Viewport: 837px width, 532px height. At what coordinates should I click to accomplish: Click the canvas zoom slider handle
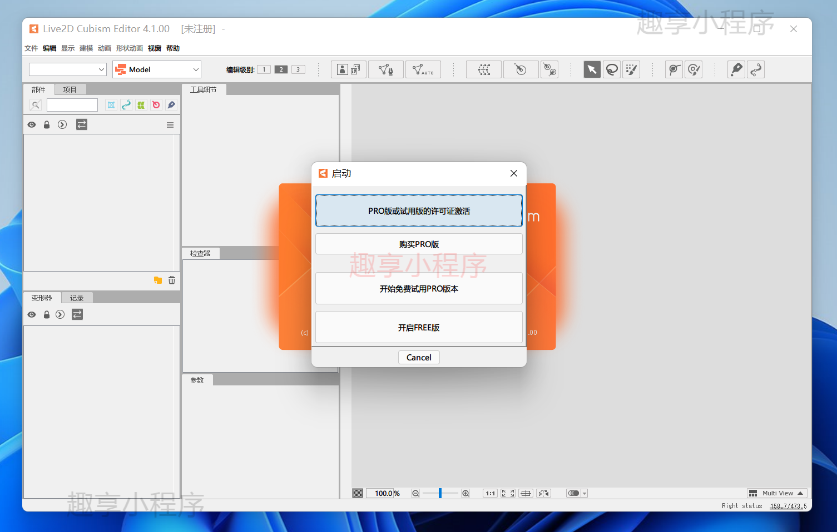[440, 493]
